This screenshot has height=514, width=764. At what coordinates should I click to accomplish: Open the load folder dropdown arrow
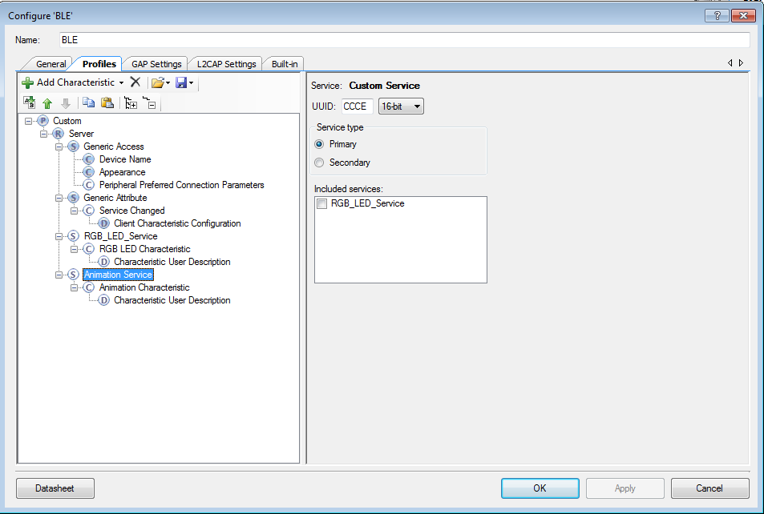coord(168,82)
